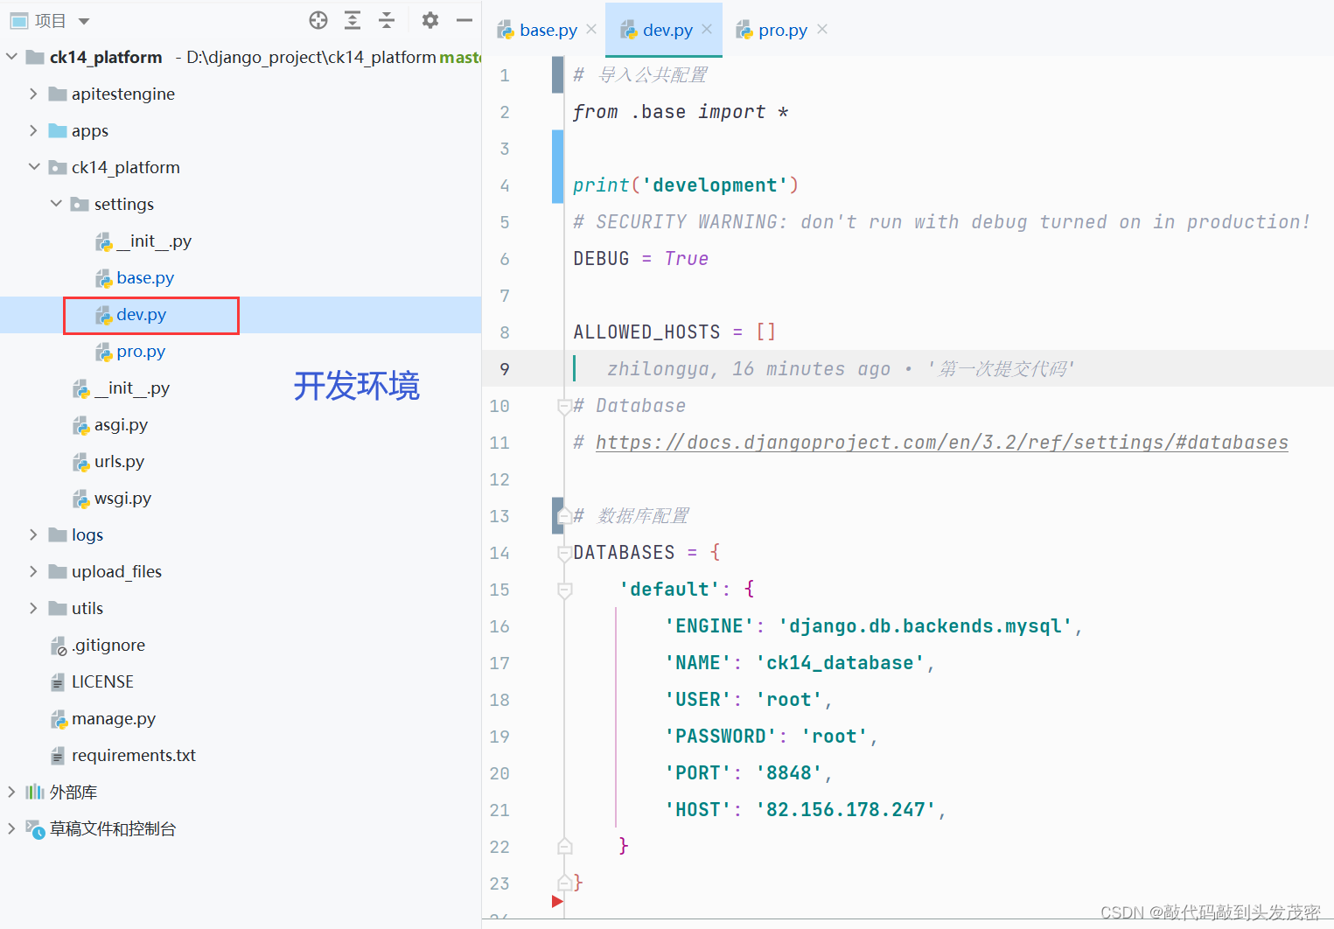The width and height of the screenshot is (1334, 929).
Task: Expand the apitestengine folder
Action: point(33,94)
